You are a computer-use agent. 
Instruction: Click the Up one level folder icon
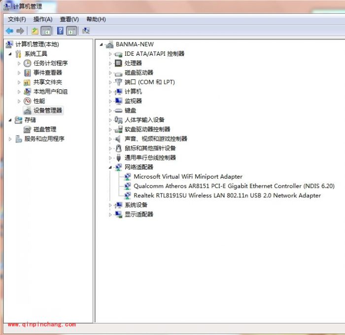click(35, 31)
